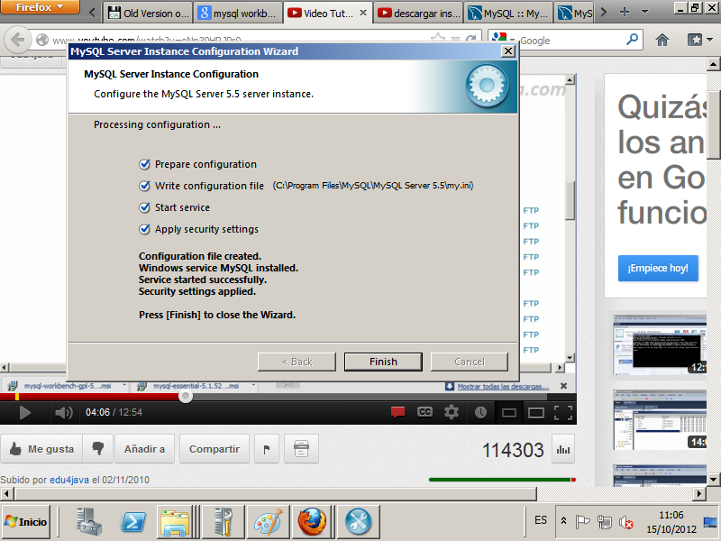Open Windows Explorer taskbar icon
The width and height of the screenshot is (721, 541).
(175, 522)
